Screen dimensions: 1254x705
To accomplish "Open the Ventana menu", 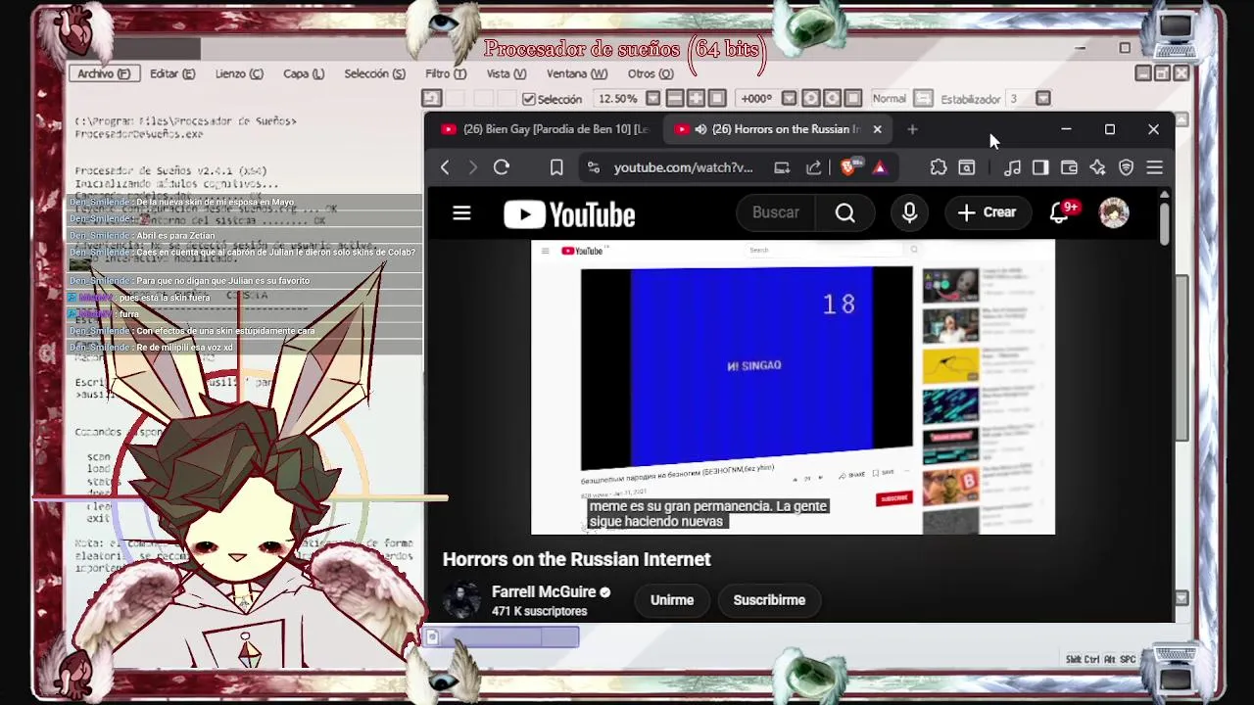I will pyautogui.click(x=577, y=73).
